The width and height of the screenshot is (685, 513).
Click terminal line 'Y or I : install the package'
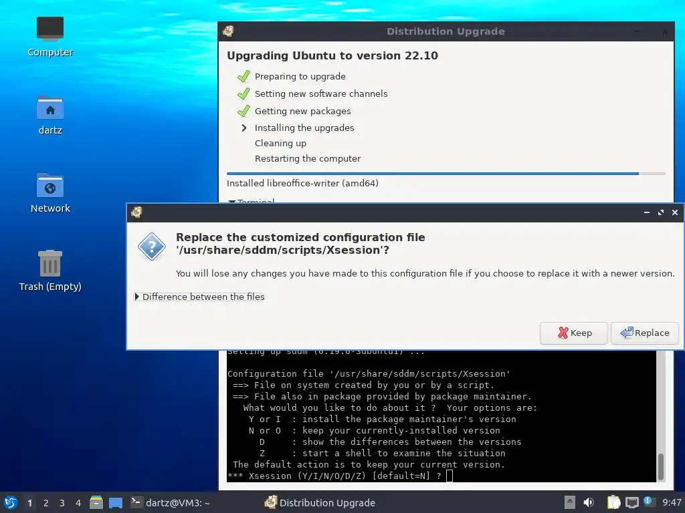pos(382,419)
